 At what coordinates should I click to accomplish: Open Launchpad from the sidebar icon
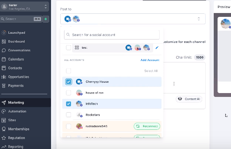point(4,33)
